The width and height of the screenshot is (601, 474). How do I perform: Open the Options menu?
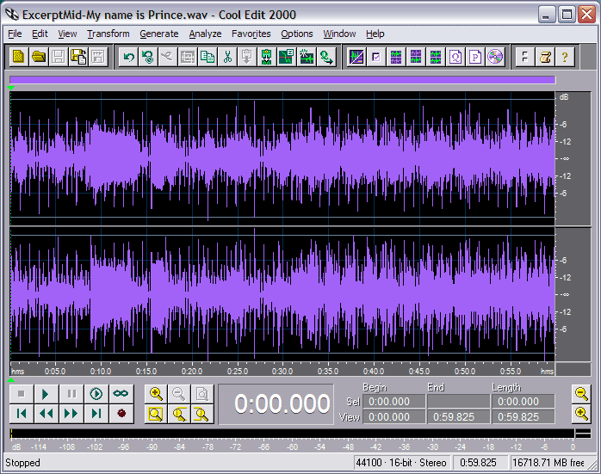pyautogui.click(x=297, y=34)
